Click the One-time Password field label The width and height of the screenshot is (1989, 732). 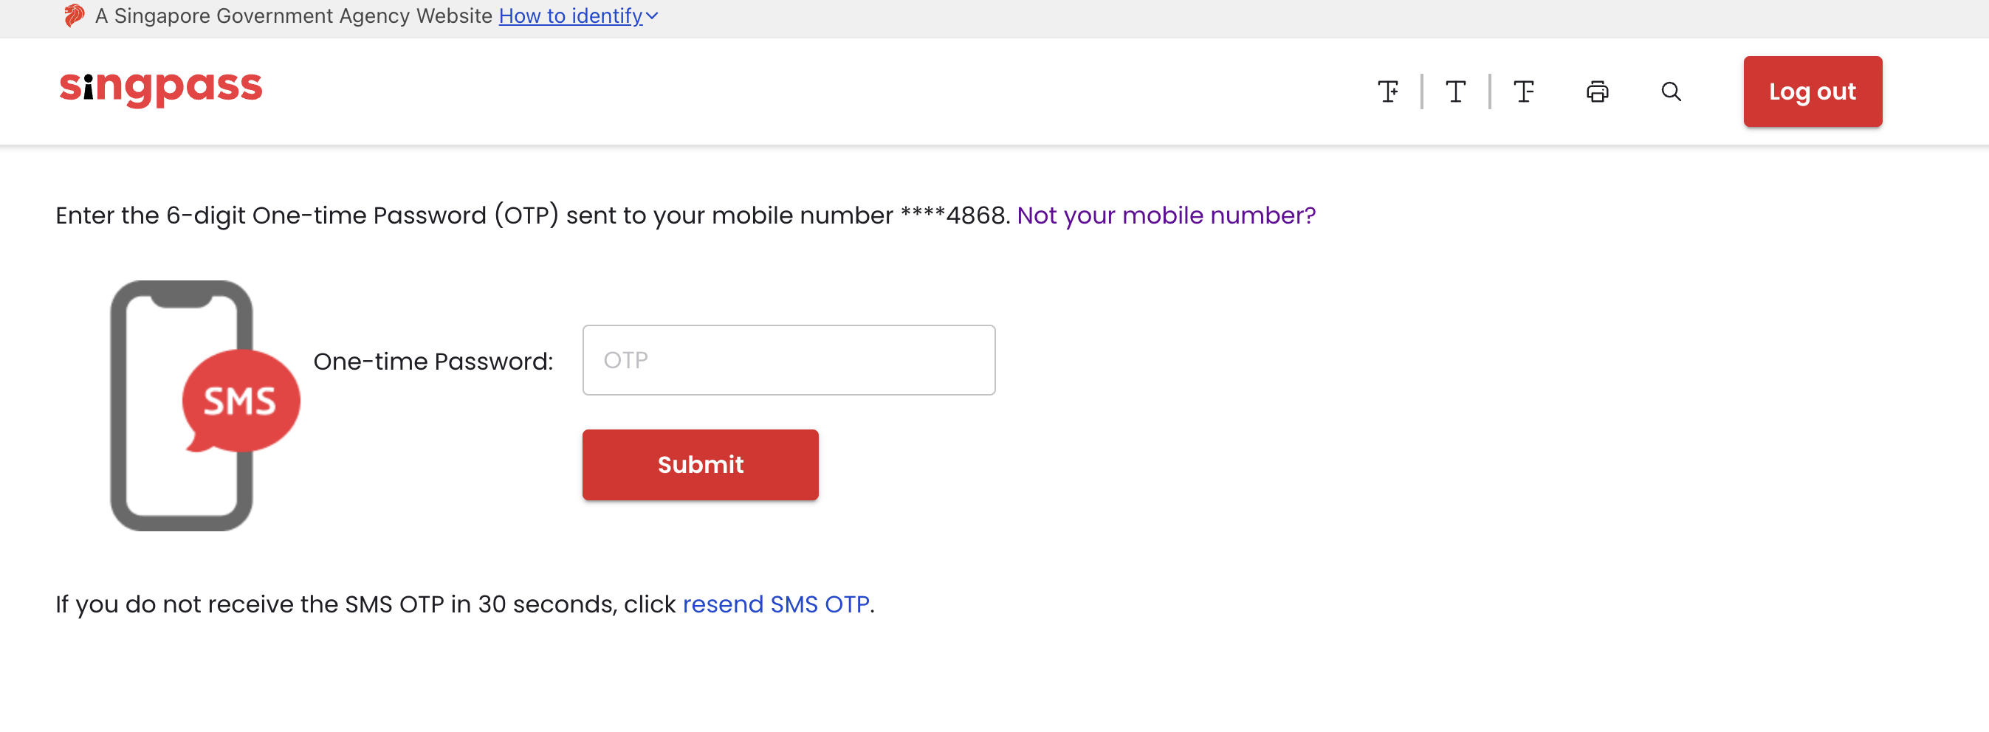coord(433,362)
